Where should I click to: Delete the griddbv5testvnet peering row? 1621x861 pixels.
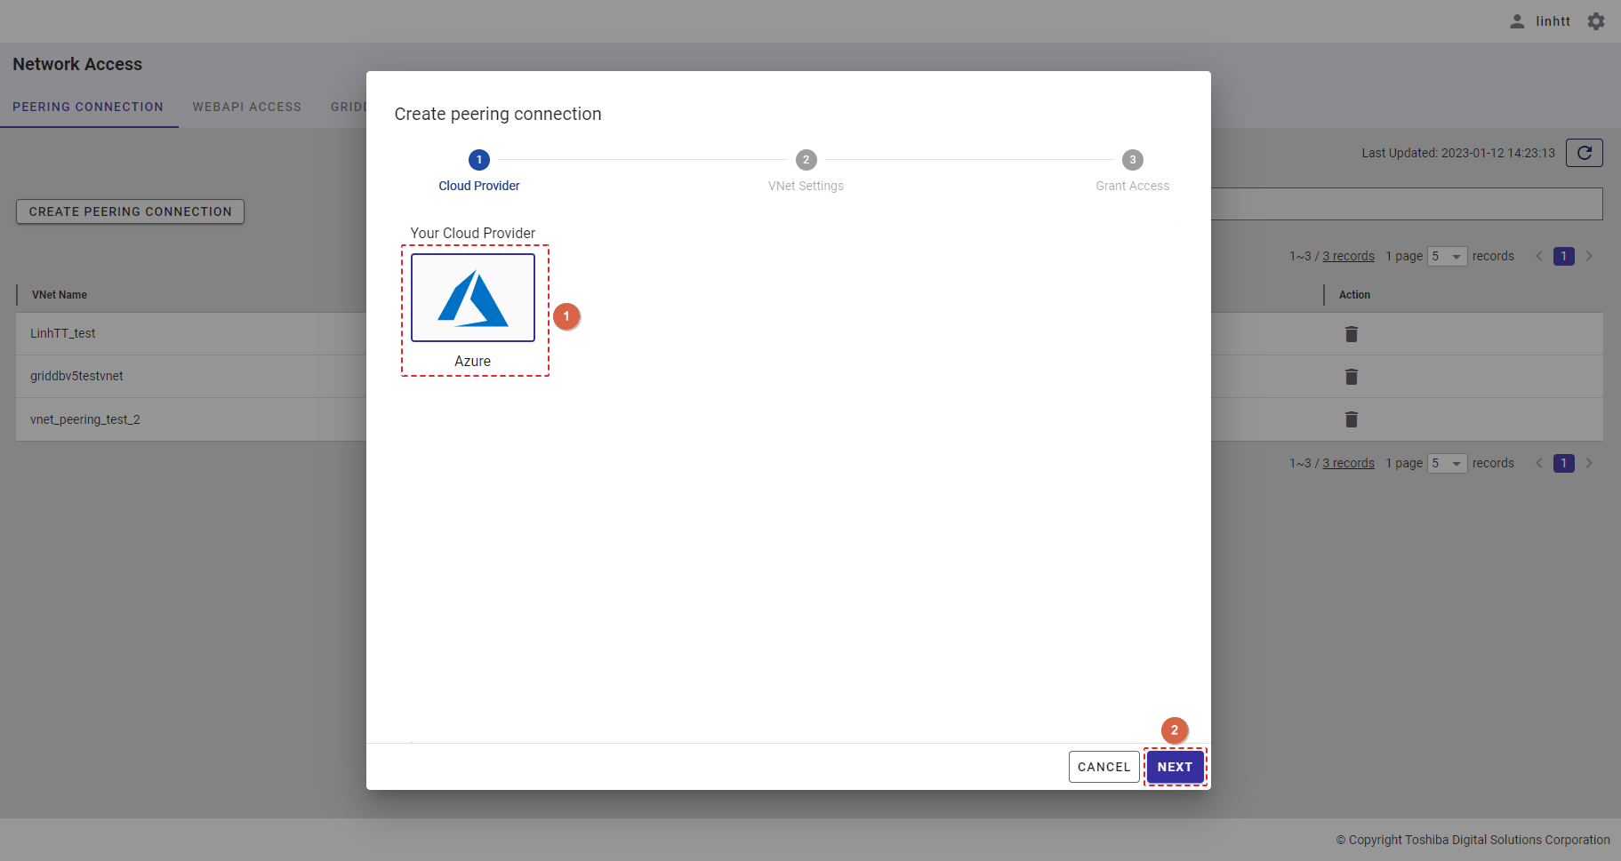pos(1351,377)
